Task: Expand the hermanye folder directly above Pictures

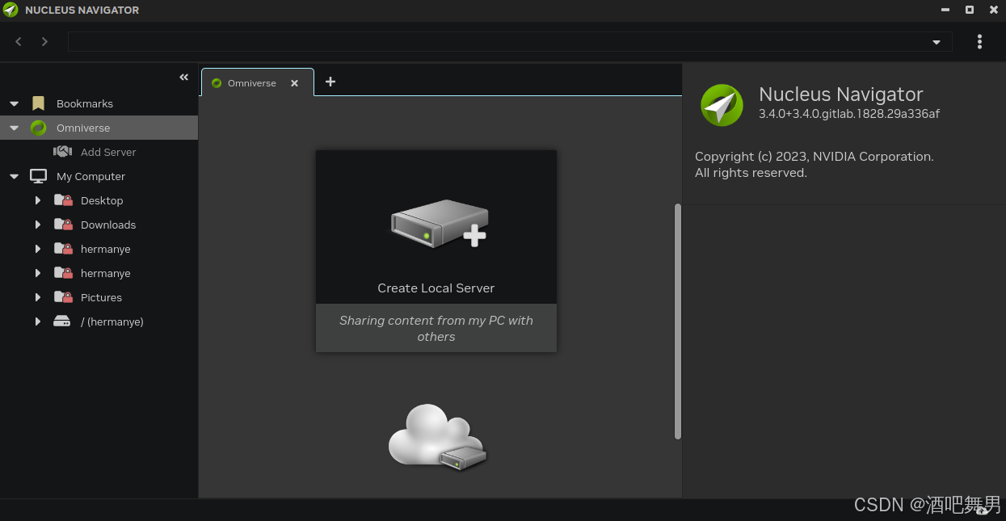Action: 38,273
